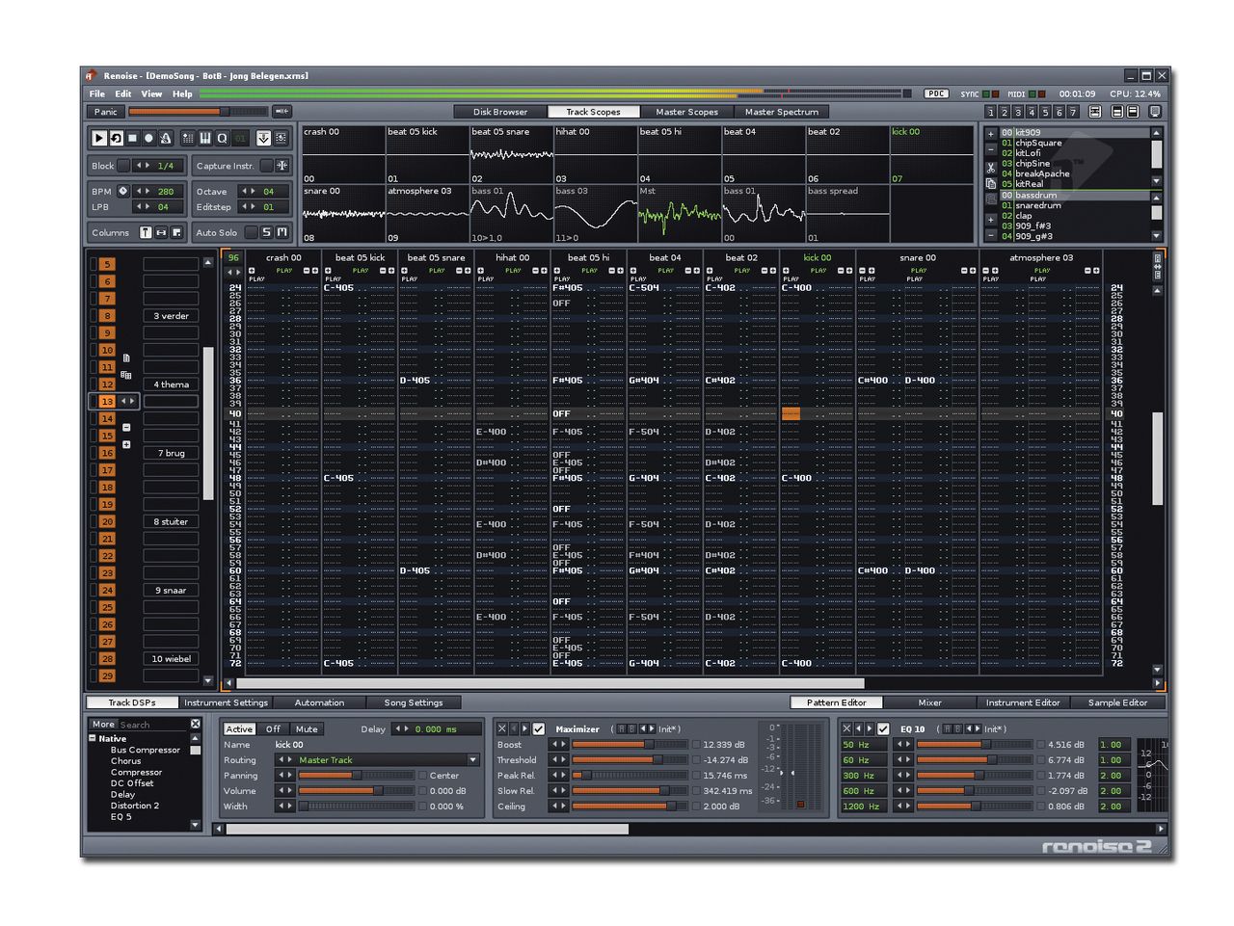
Task: Click the capture nearest instrument icon
Action: pos(282,166)
